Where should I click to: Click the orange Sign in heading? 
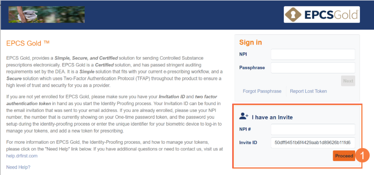click(250, 42)
